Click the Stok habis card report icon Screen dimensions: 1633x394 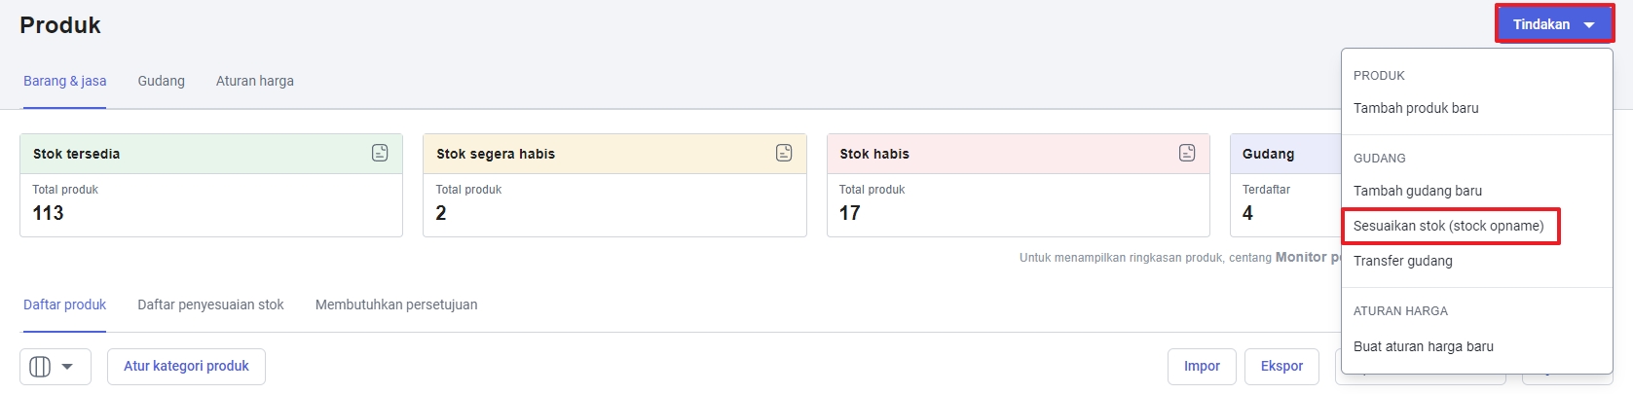point(1187,153)
